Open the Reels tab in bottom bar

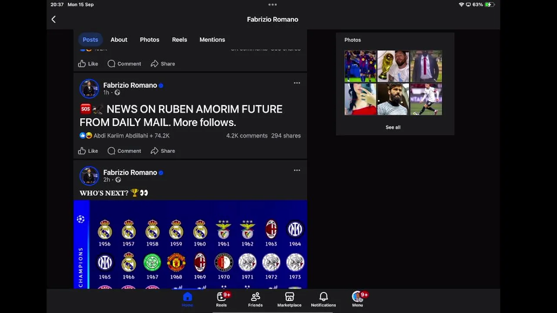coord(221,300)
